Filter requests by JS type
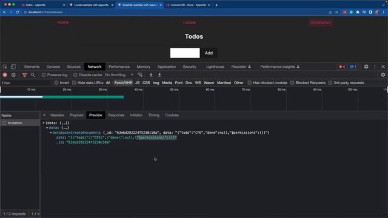 [138, 83]
